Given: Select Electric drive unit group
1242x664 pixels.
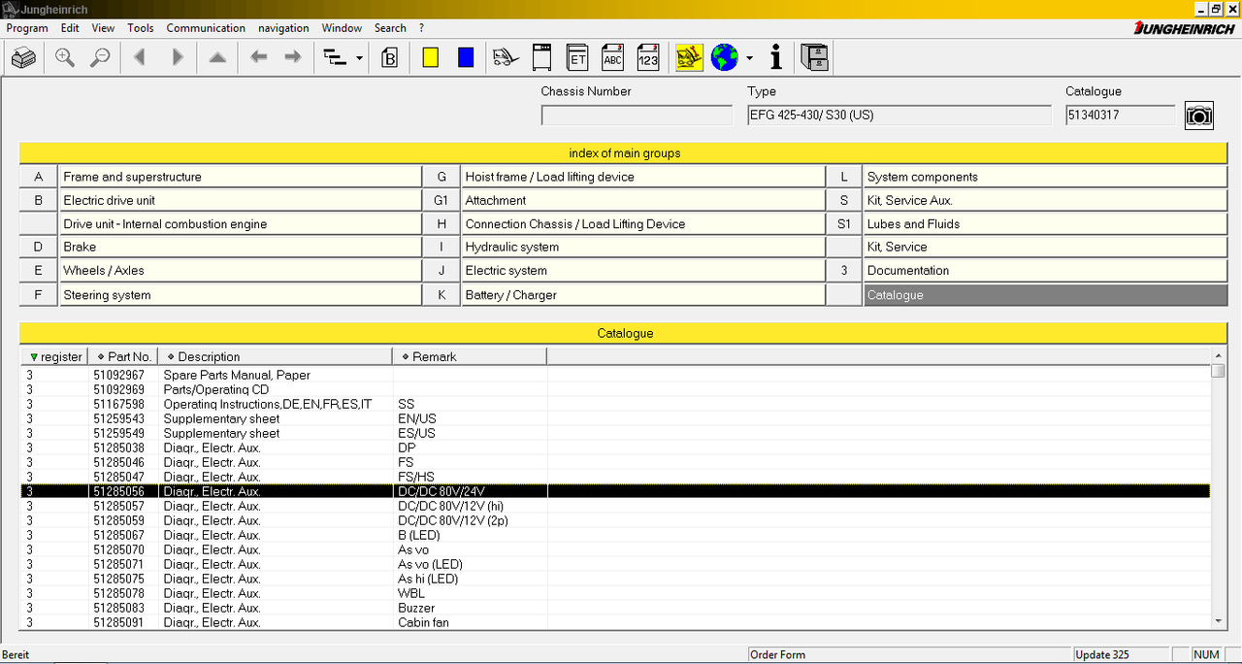Looking at the screenshot, I should coord(240,200).
